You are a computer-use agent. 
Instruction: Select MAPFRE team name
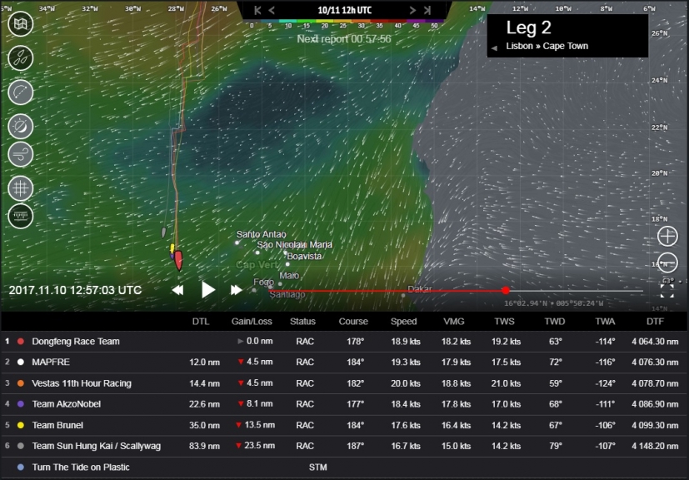pos(51,362)
